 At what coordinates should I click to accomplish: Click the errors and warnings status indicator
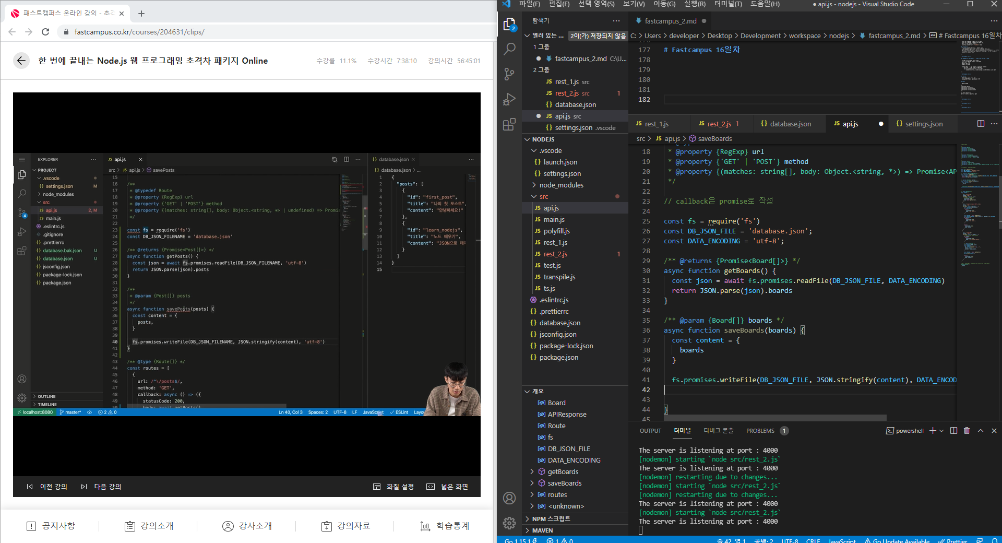[559, 540]
